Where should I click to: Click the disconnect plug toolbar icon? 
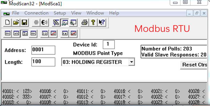[45, 22]
